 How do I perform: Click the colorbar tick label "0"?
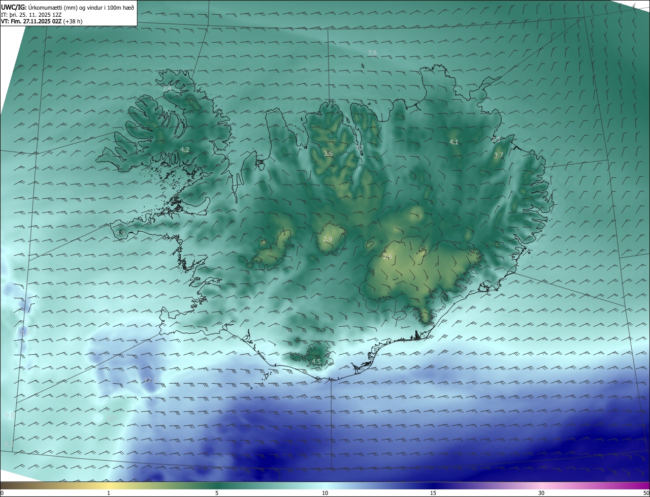tap(2, 493)
